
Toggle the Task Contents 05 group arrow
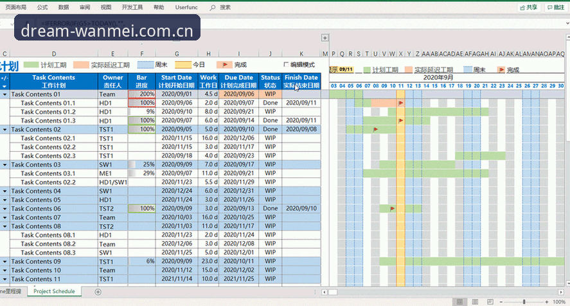(x=4, y=200)
